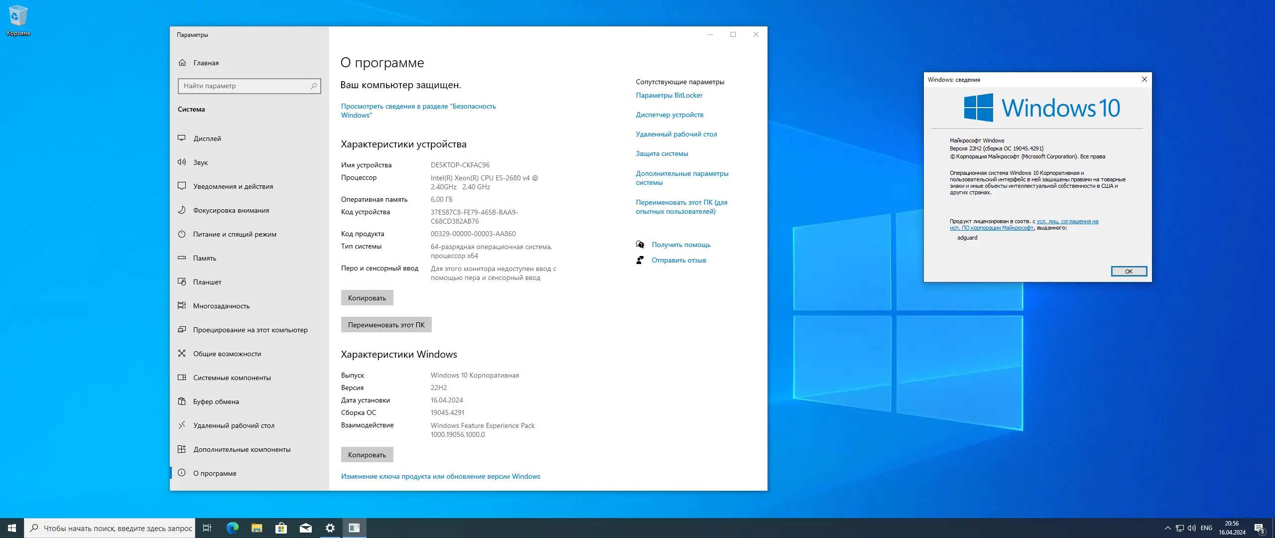This screenshot has height=538, width=1275.
Task: Launch Microsoft Edge from taskbar
Action: [x=232, y=528]
